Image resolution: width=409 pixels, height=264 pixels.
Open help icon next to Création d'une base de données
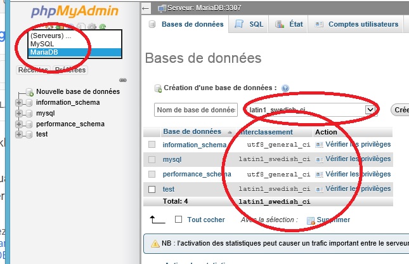pyautogui.click(x=285, y=88)
